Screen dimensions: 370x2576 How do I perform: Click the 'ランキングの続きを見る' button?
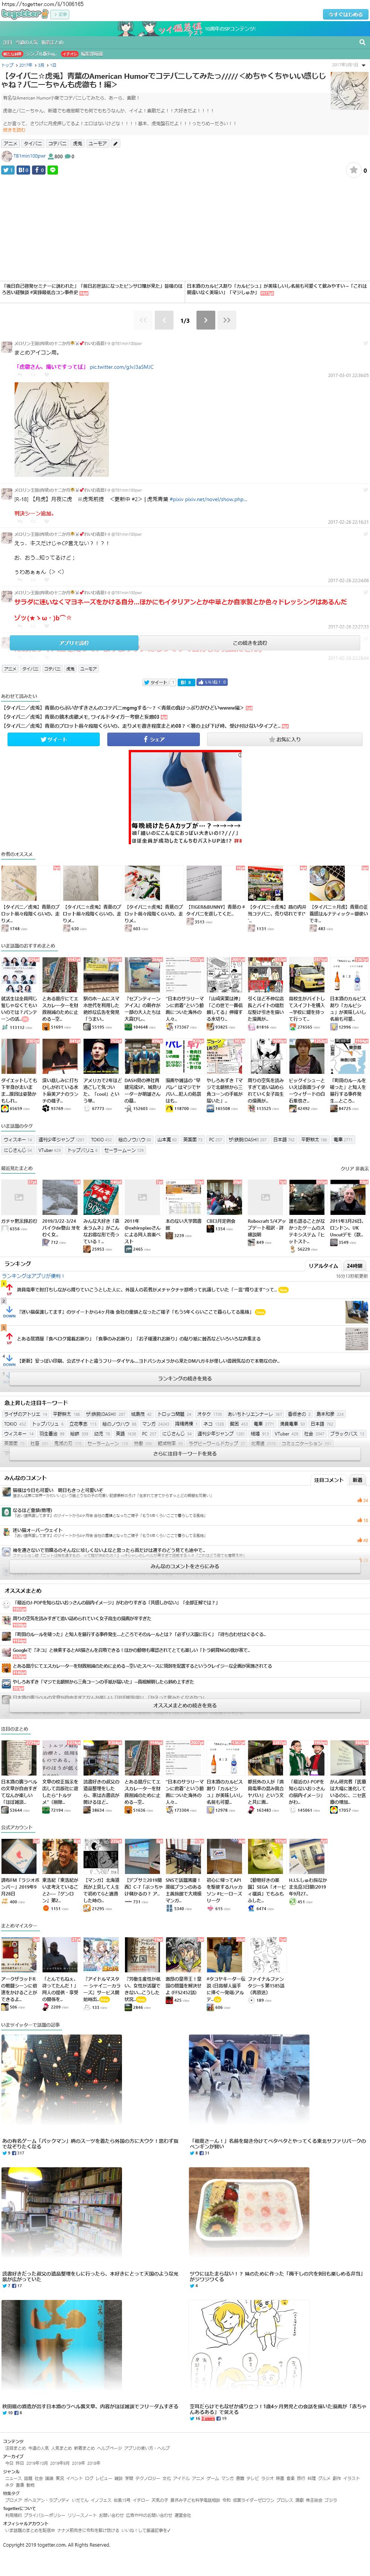pyautogui.click(x=184, y=1378)
